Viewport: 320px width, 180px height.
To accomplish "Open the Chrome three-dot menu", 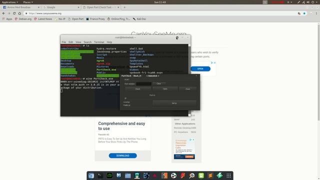I will point(316,13).
